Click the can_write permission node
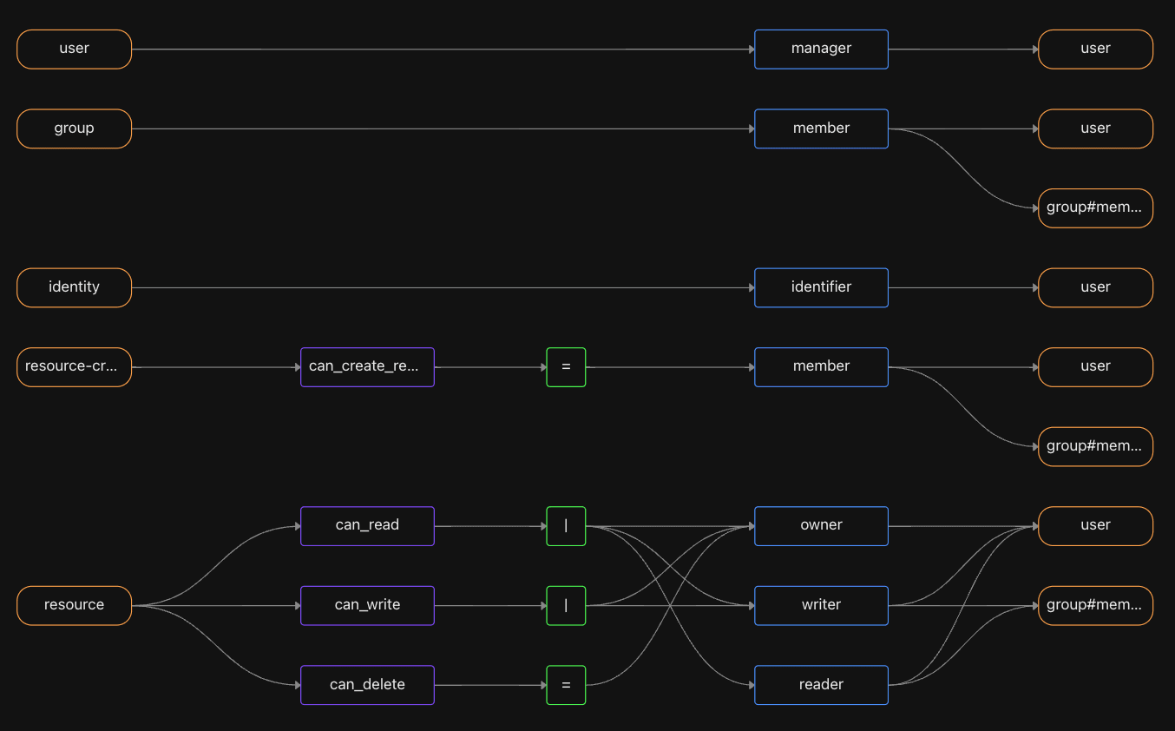This screenshot has width=1175, height=731. (x=367, y=605)
